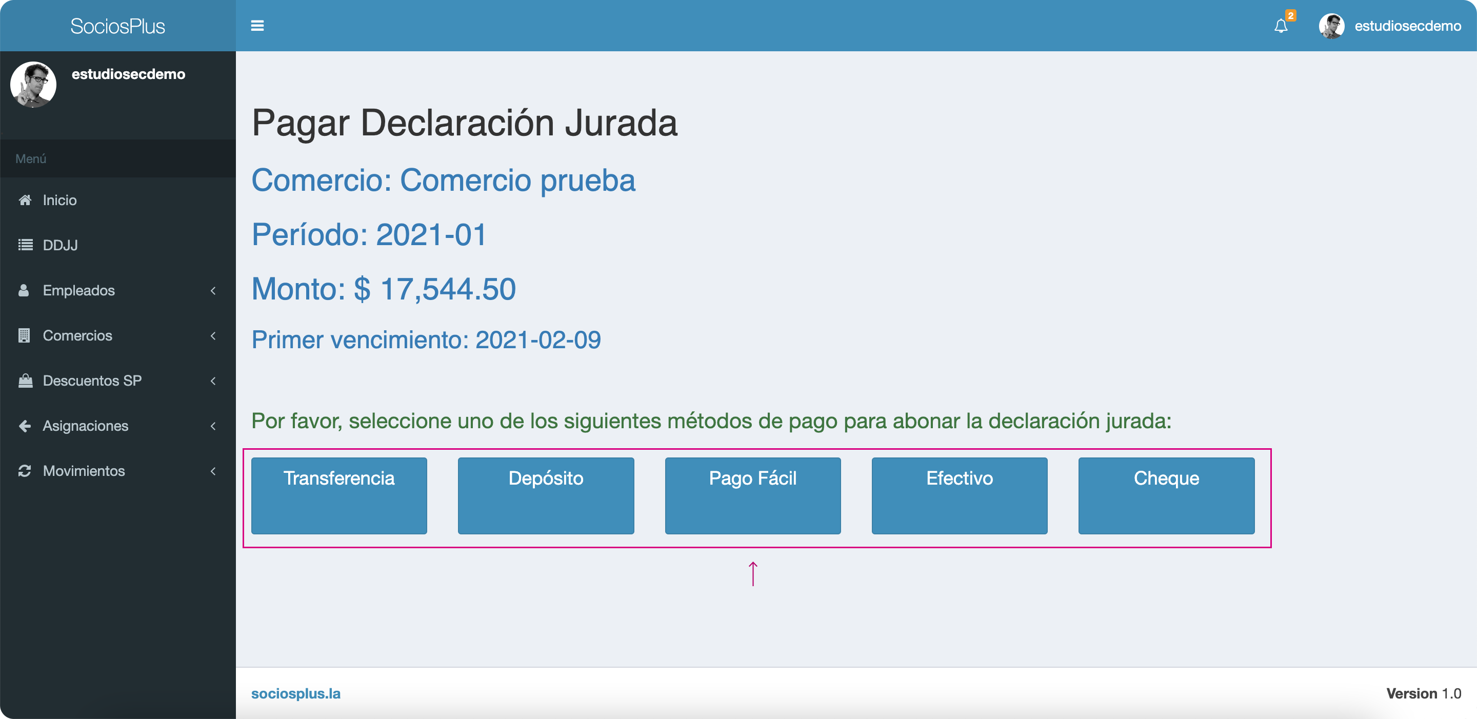Click the person icon beside Empleados
Image resolution: width=1477 pixels, height=719 pixels.
[24, 290]
